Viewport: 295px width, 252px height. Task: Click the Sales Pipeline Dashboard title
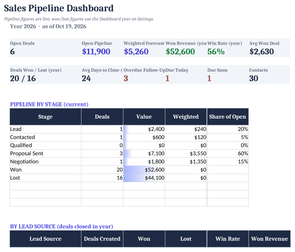pyautogui.click(x=59, y=8)
